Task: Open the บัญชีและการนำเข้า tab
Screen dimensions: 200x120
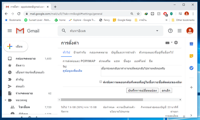Action: (123, 52)
